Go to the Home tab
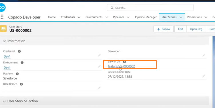This screenshot has width=215, height=108. point(52,17)
